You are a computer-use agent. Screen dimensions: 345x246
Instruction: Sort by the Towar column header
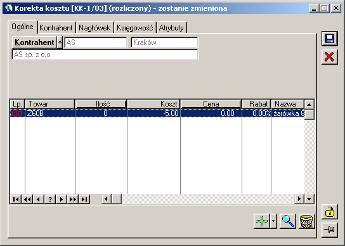50,104
